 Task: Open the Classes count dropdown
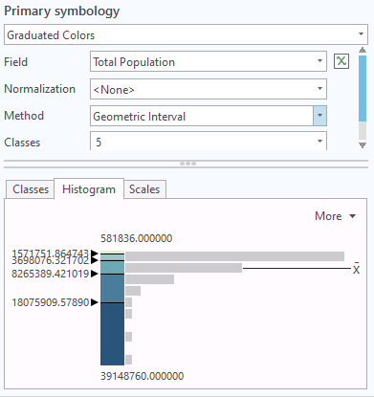(319, 141)
